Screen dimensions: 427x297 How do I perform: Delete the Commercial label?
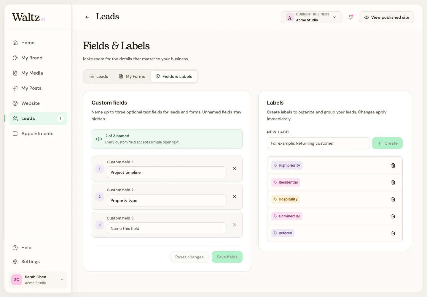[x=393, y=216]
